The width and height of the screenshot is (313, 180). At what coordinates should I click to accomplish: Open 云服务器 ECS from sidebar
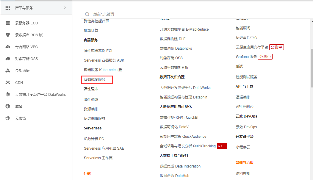coord(26,23)
